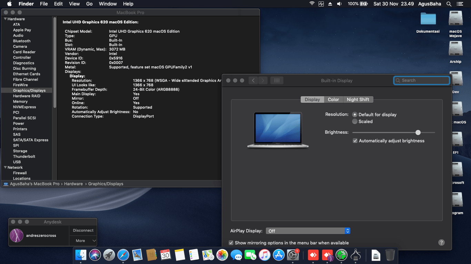Open the green clover app in Dock

[341, 255]
